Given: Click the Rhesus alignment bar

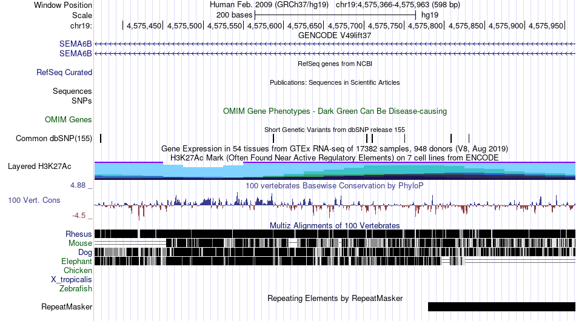Looking at the screenshot, I should tap(335, 234).
